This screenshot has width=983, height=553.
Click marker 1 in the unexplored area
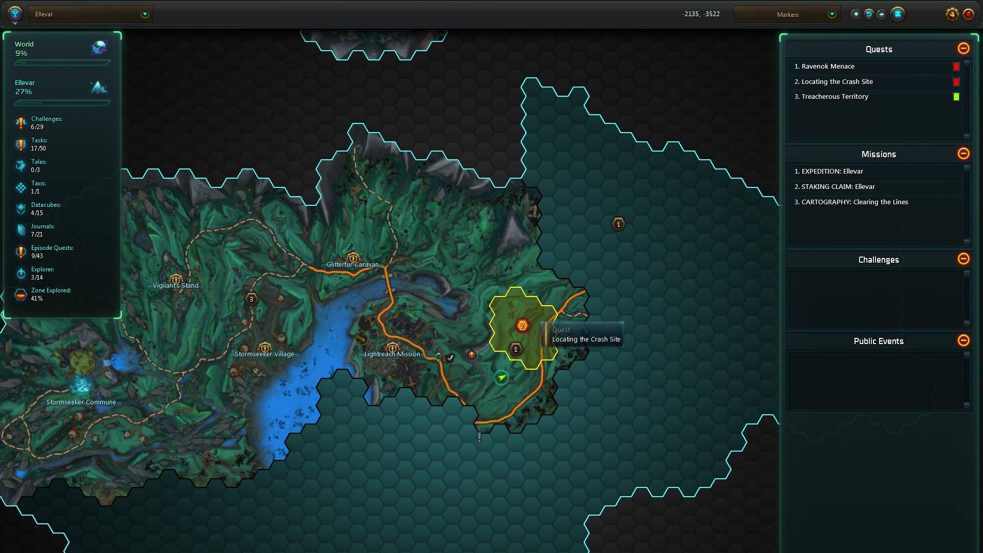[618, 224]
